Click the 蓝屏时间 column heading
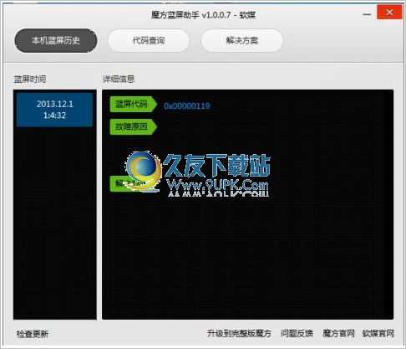Screen dimensions: 406x349 (30, 80)
